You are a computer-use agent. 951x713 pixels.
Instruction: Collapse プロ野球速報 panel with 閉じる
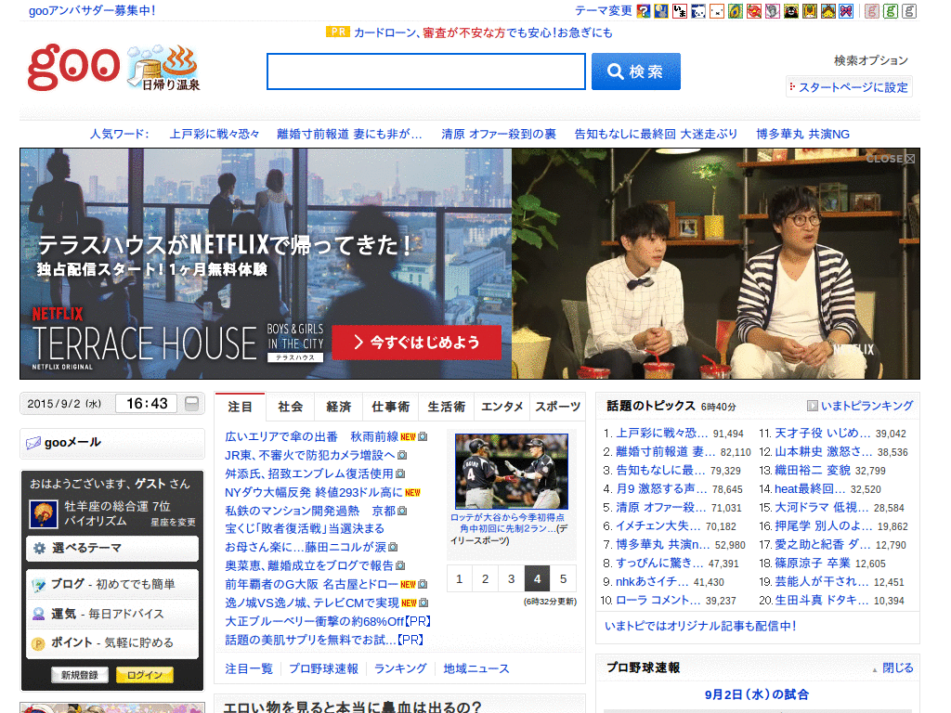[x=898, y=668]
